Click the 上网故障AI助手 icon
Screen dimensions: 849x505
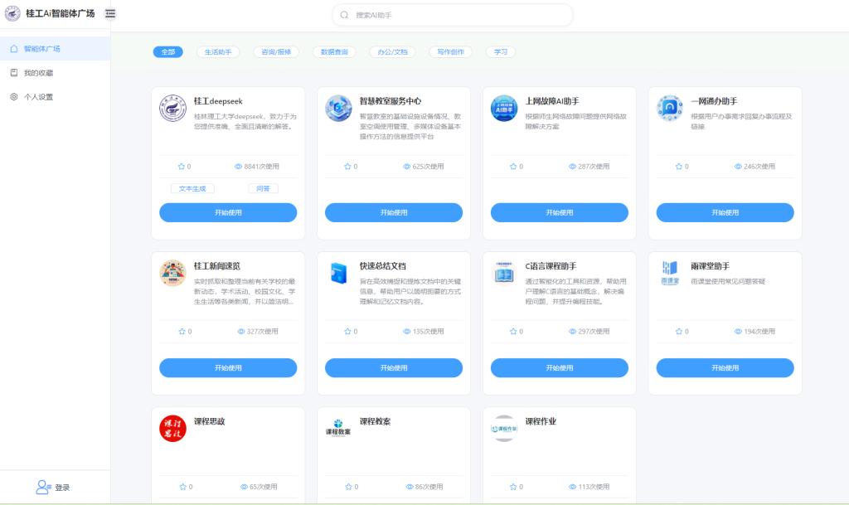(504, 108)
